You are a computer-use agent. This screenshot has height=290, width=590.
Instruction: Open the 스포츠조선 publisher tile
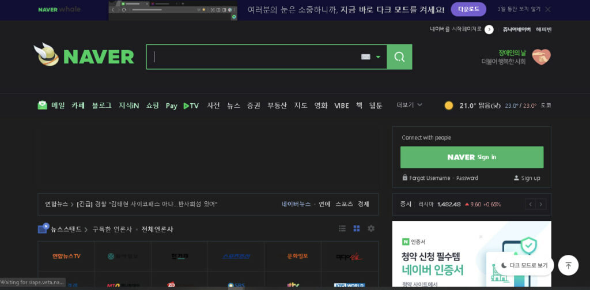click(236, 256)
